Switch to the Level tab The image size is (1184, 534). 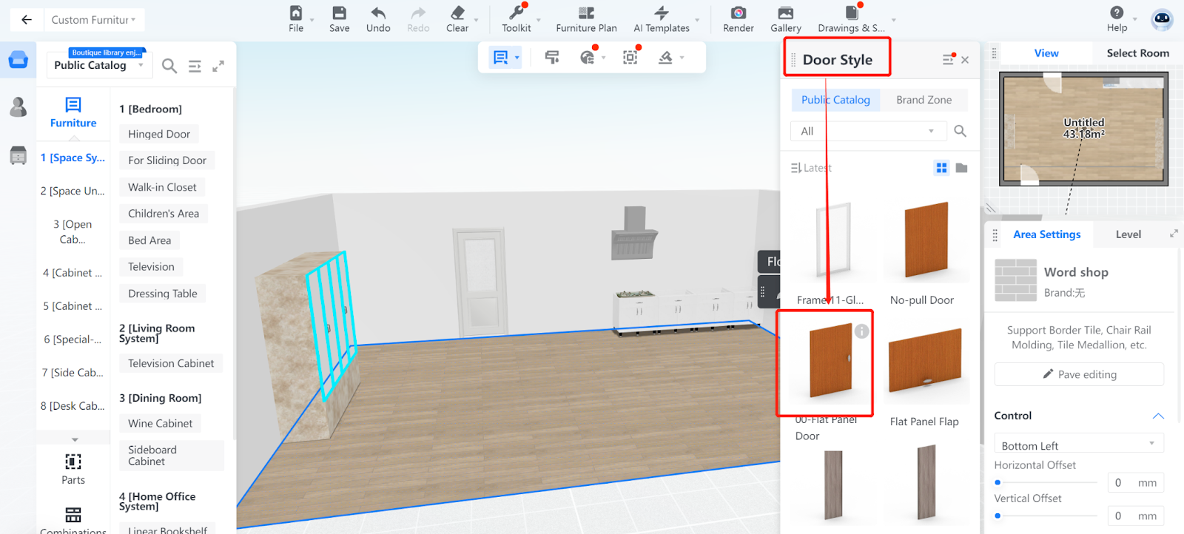point(1128,234)
